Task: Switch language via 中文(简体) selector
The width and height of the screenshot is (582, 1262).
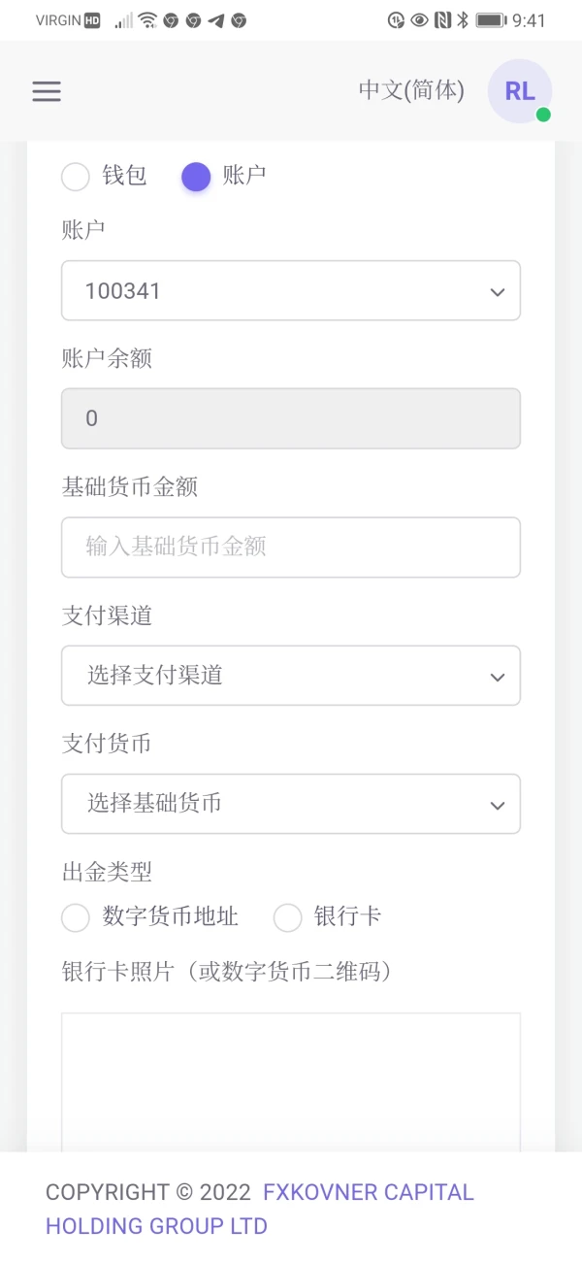Action: [x=411, y=91]
